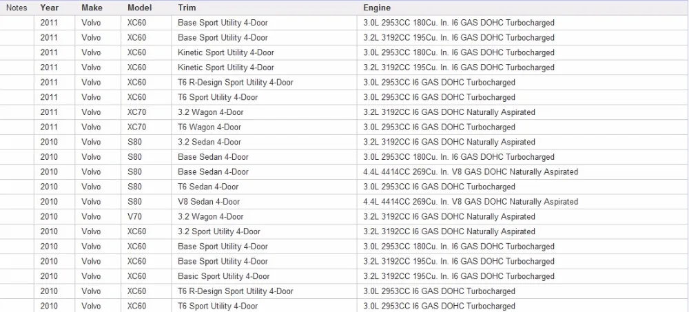Image resolution: width=689 pixels, height=312 pixels.
Task: Select Kinetic trim cell with 3.0L engine
Action: [264, 52]
